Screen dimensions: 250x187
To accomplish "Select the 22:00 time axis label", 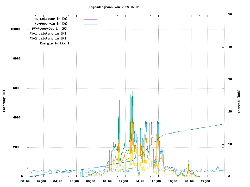I will (205, 181).
